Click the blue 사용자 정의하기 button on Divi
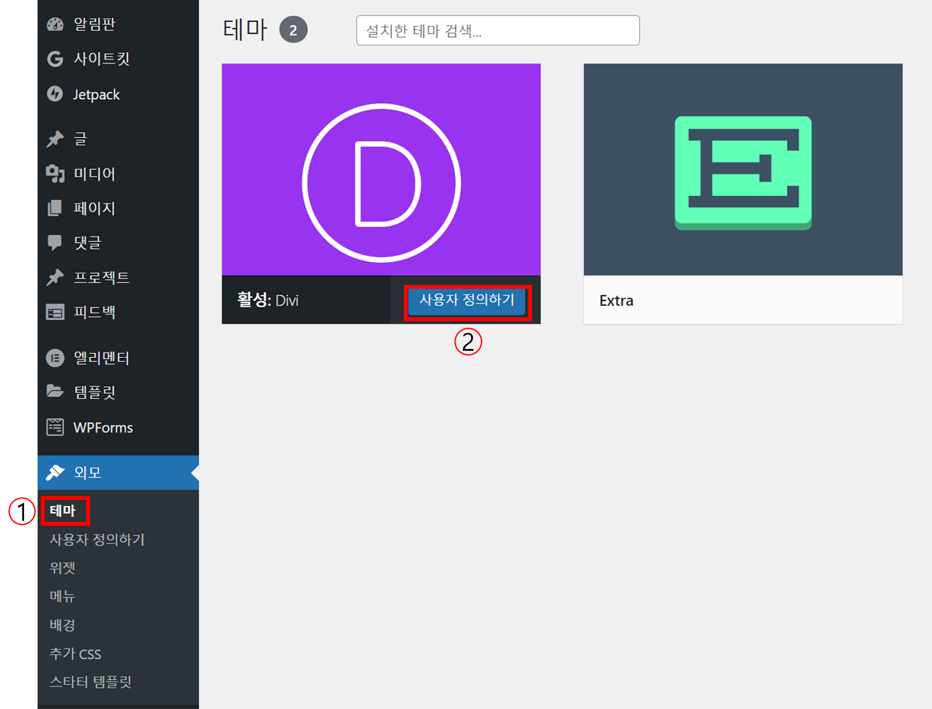The height and width of the screenshot is (709, 932). [467, 300]
